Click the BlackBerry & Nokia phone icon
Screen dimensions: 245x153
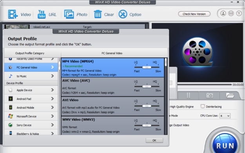[x=11, y=133]
